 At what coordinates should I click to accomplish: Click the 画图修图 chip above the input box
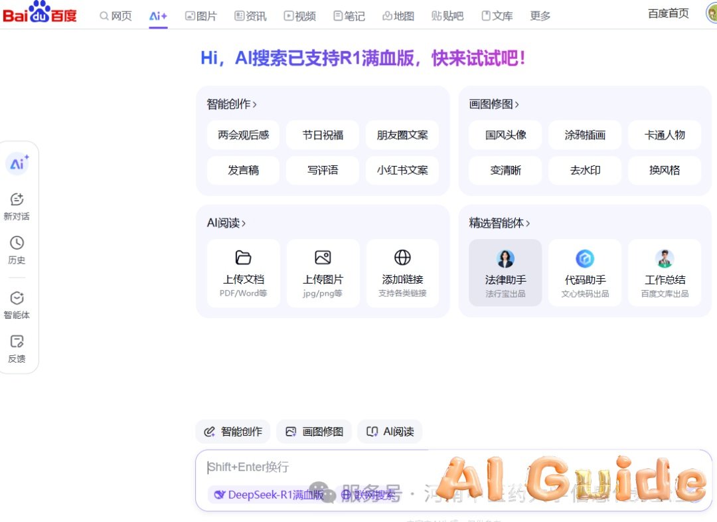314,432
